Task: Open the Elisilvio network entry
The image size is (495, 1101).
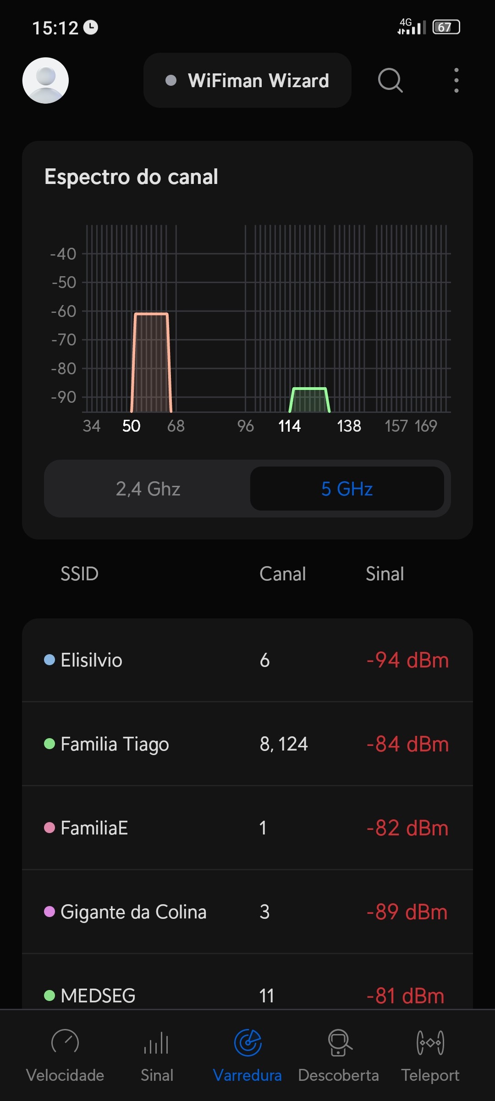Action: coord(247,660)
